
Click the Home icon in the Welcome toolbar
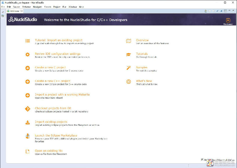206,11
